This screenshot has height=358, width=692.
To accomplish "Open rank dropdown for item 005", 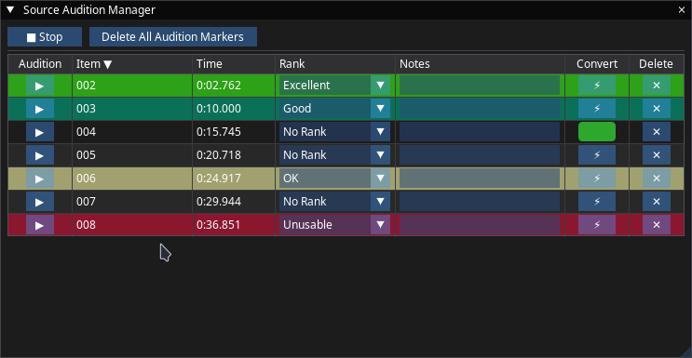I will click(334, 155).
